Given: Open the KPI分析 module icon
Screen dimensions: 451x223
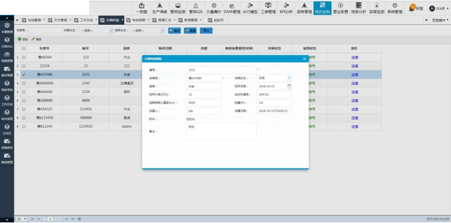Looking at the screenshot, I should tap(286, 8).
